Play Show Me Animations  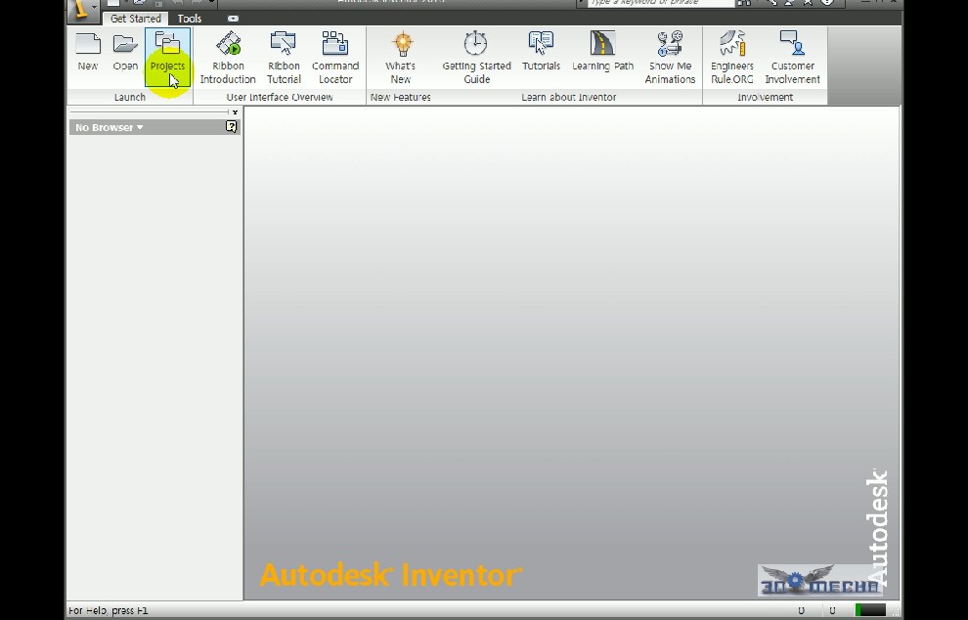coord(670,58)
